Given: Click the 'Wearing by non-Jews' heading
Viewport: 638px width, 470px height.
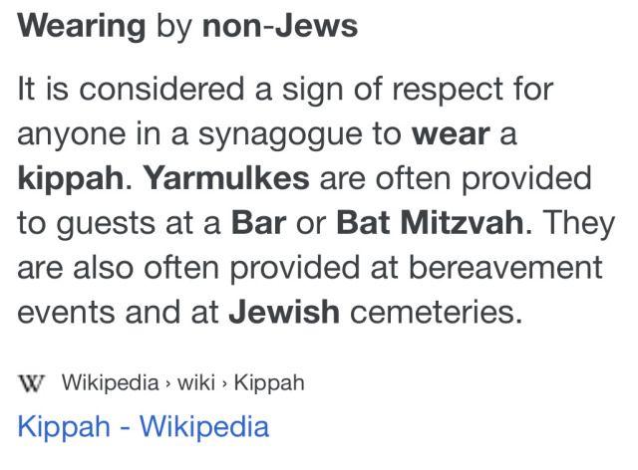Looking at the screenshot, I should coord(187,26).
